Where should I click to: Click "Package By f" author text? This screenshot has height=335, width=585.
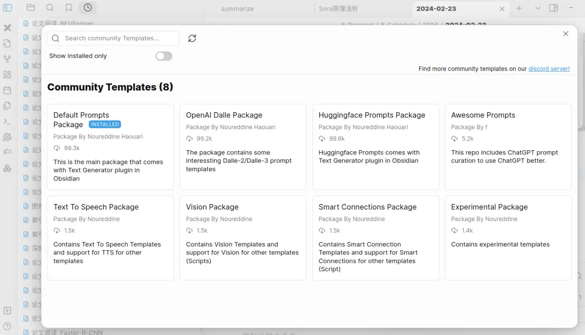click(469, 127)
